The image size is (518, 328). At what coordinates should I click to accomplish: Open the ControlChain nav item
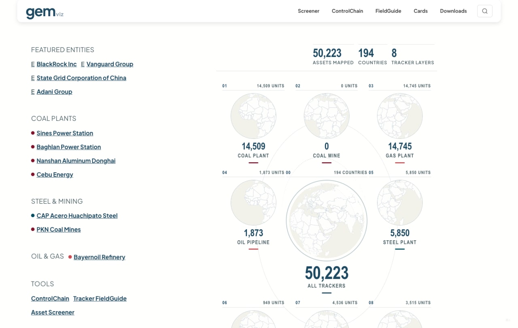[x=347, y=11]
